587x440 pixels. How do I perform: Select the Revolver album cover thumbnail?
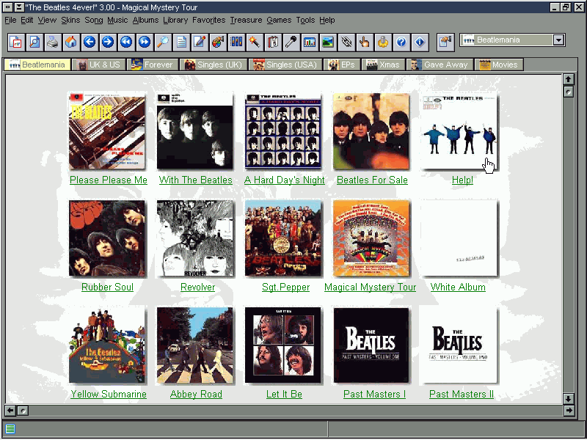pyautogui.click(x=196, y=238)
